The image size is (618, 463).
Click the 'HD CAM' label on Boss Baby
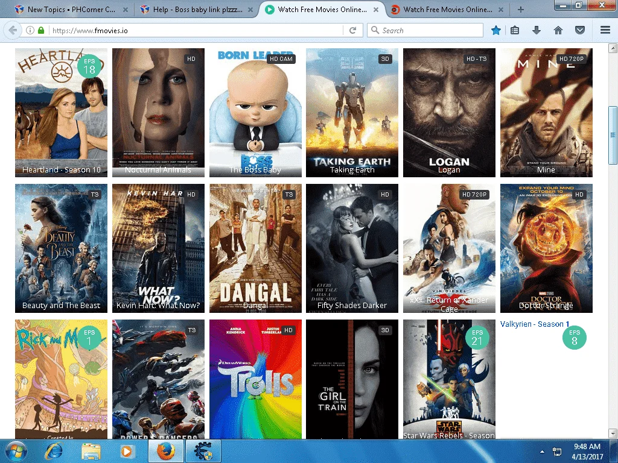click(x=281, y=58)
